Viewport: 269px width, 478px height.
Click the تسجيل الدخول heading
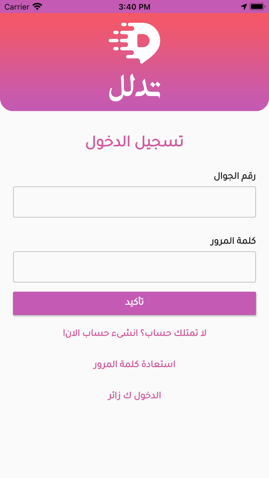point(134,141)
